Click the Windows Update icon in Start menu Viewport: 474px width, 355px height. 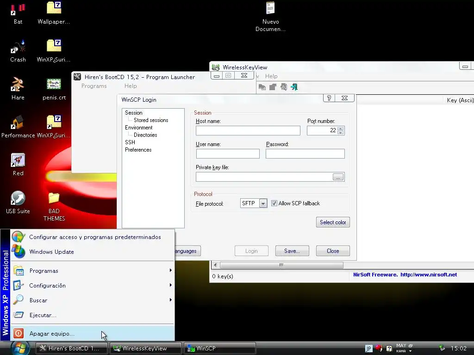(x=19, y=251)
